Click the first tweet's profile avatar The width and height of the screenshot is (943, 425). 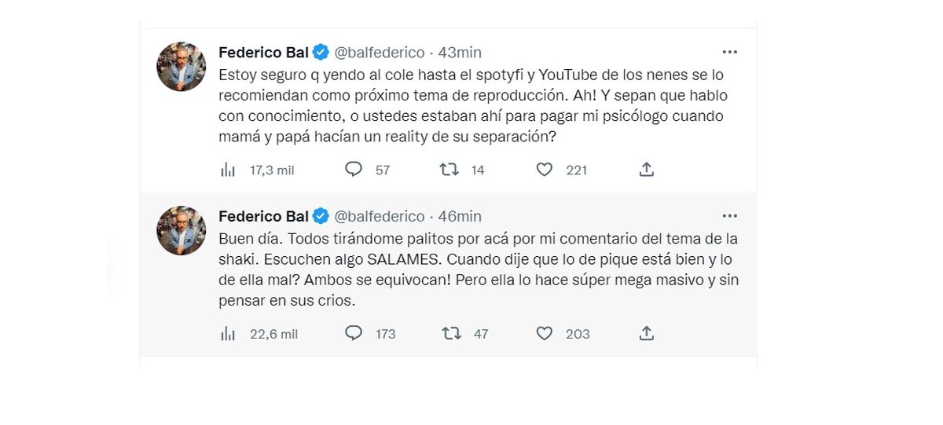pos(182,66)
